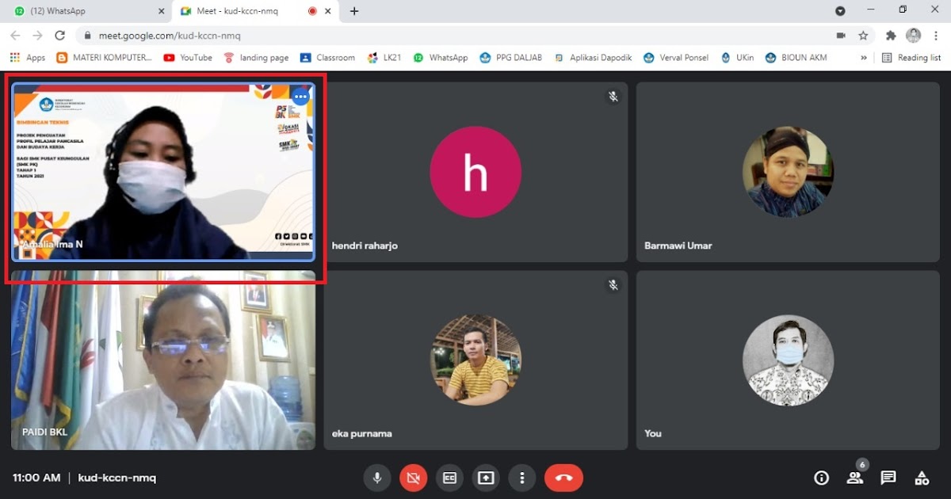Viewport: 951px width, 499px height.
Task: Open the Chrome extensions dropdown
Action: [x=891, y=35]
